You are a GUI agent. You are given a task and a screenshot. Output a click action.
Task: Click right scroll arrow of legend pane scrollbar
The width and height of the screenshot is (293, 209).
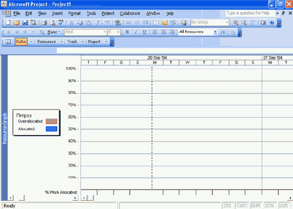point(75,198)
